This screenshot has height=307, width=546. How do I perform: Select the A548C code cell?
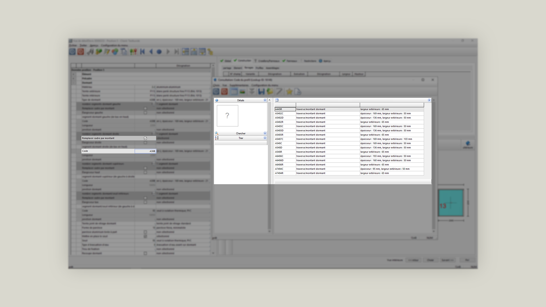pos(285,143)
